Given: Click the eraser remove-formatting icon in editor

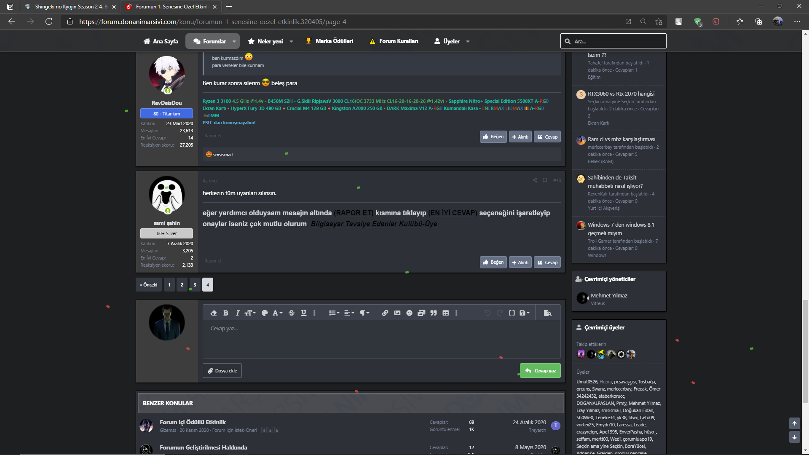Looking at the screenshot, I should tap(214, 313).
